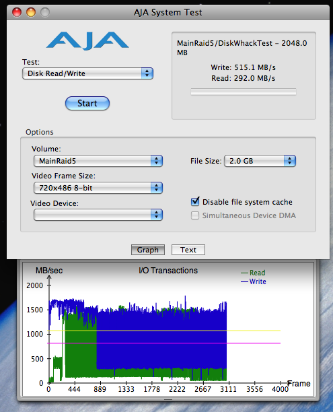Click the Read: 292.0 MB/s result

(243, 78)
